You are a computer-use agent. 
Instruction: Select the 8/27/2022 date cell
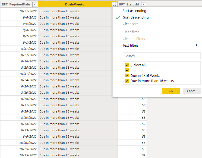click(19, 55)
